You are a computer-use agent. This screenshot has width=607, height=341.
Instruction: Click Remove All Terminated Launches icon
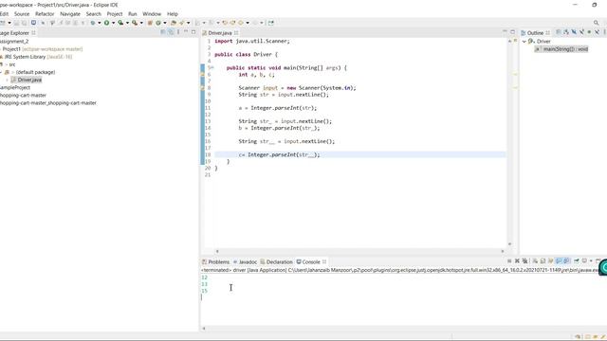coord(524,261)
